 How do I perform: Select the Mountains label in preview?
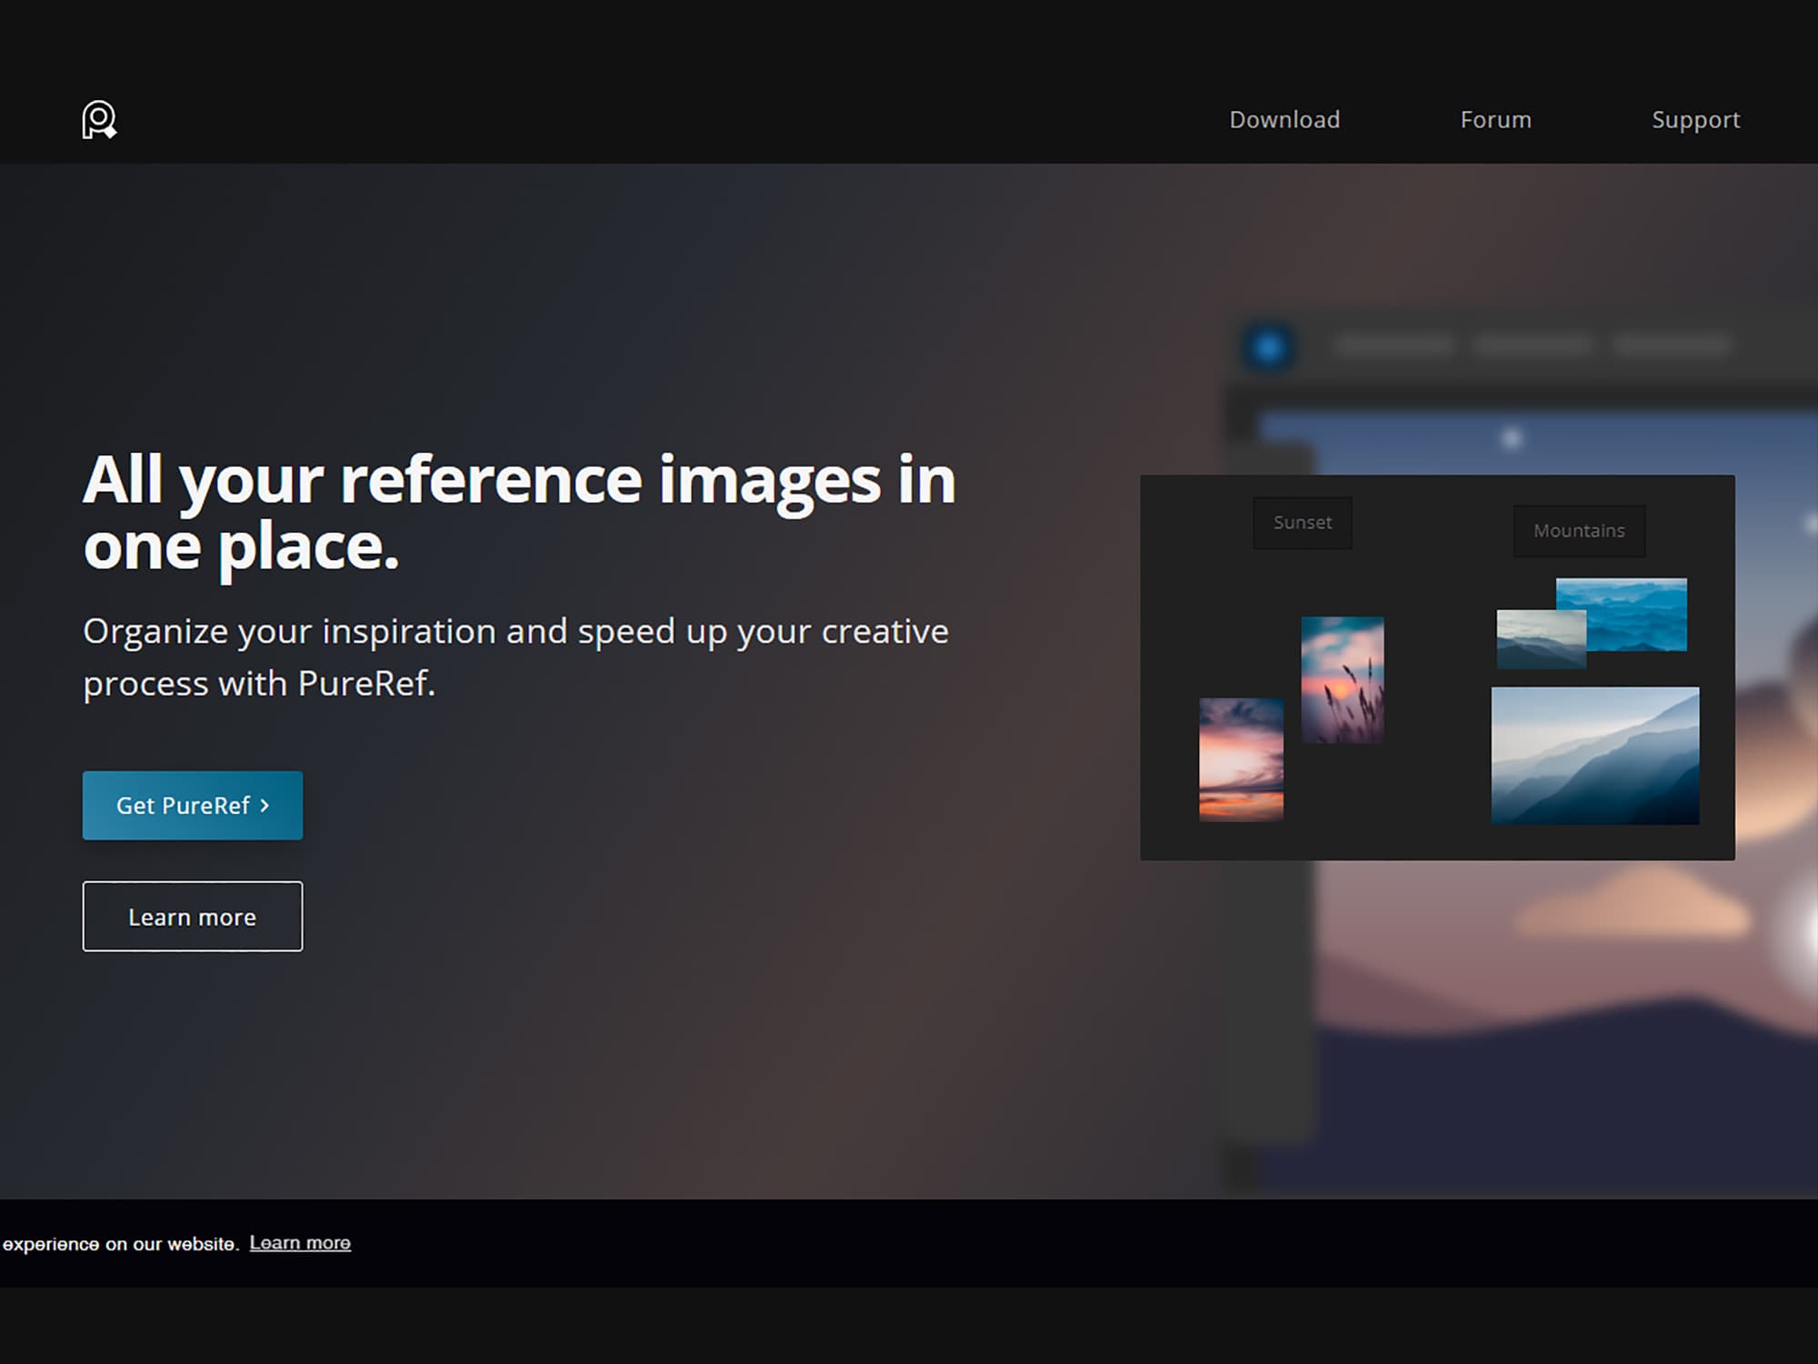point(1579,530)
